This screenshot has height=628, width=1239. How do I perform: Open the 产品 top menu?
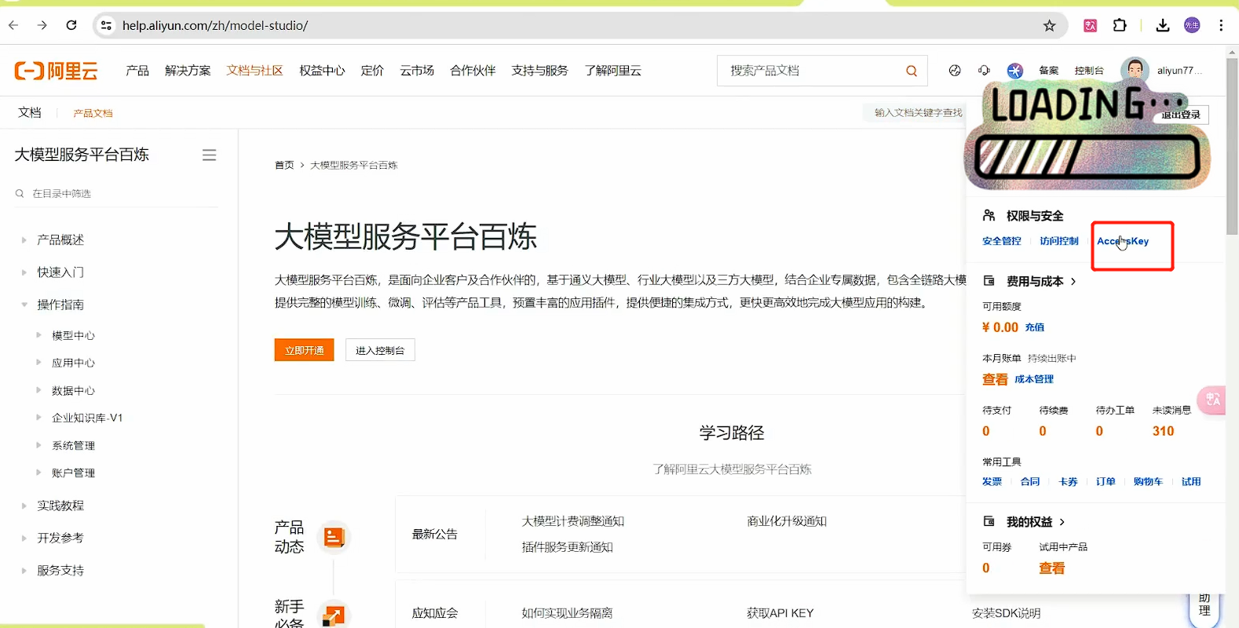point(137,71)
